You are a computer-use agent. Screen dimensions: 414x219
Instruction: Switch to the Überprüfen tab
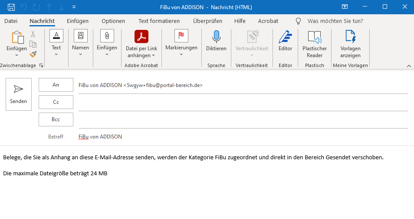(x=207, y=21)
